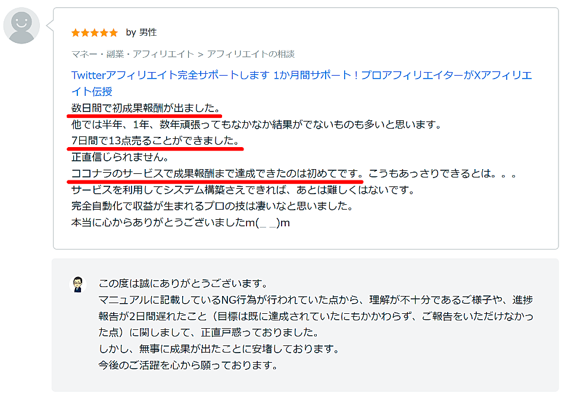The width and height of the screenshot is (568, 399).
Task: Click the reply line 今後のご活躍を心から願っております
Action: (x=188, y=365)
